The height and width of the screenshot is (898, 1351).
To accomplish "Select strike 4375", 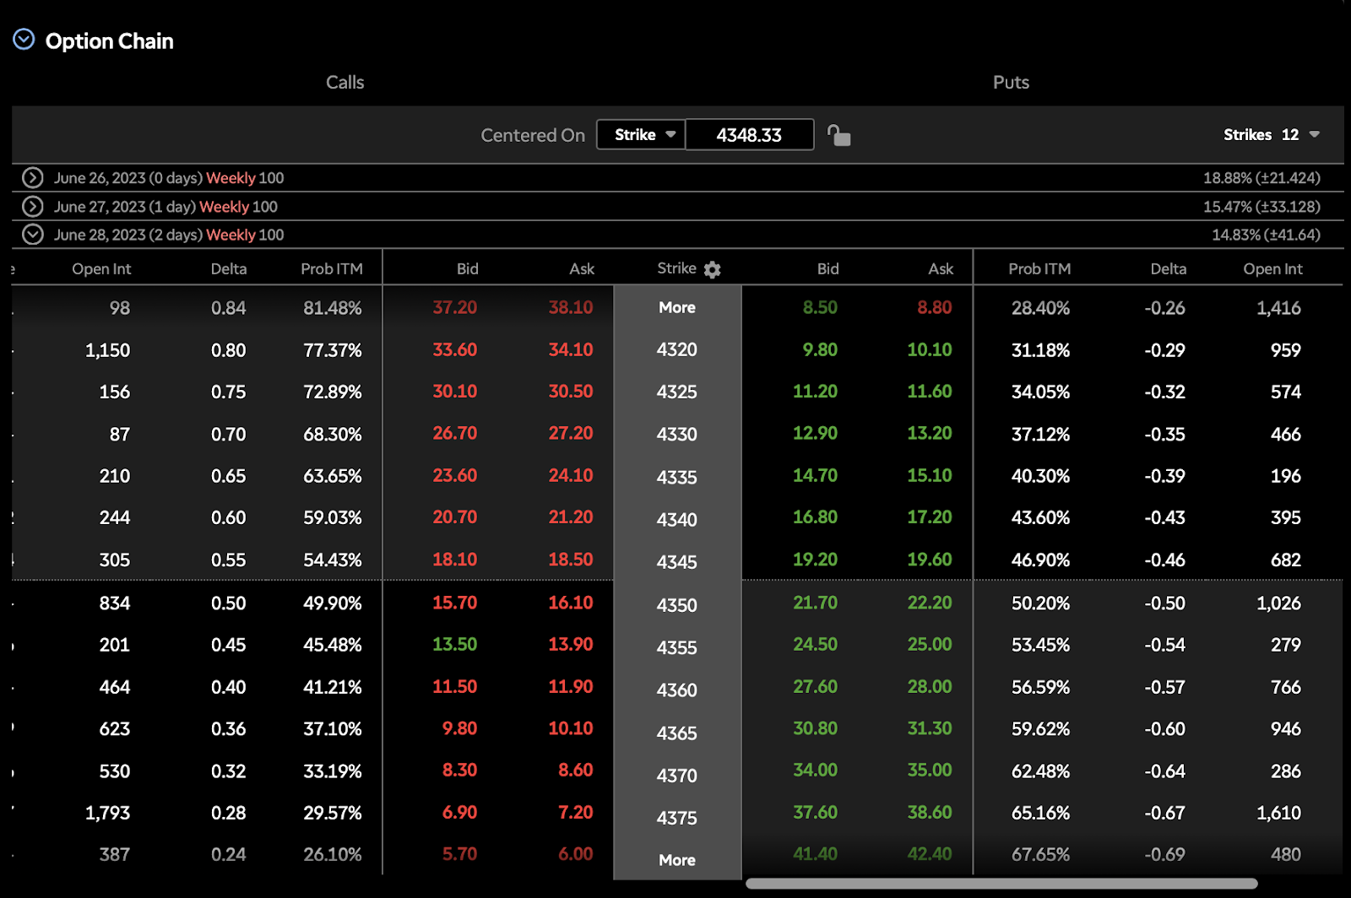I will tap(677, 818).
